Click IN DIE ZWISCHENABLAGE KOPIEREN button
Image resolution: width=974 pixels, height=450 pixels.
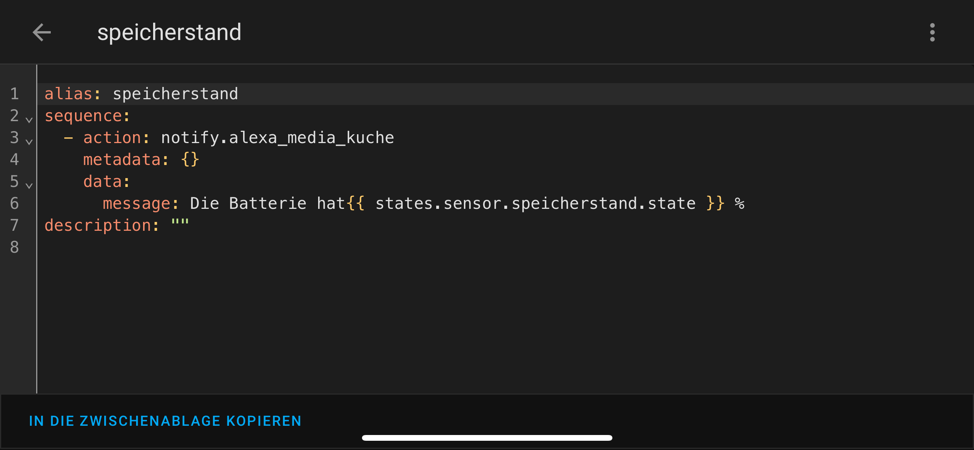click(165, 421)
